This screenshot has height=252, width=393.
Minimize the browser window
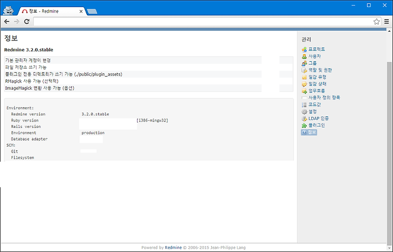point(353,5)
